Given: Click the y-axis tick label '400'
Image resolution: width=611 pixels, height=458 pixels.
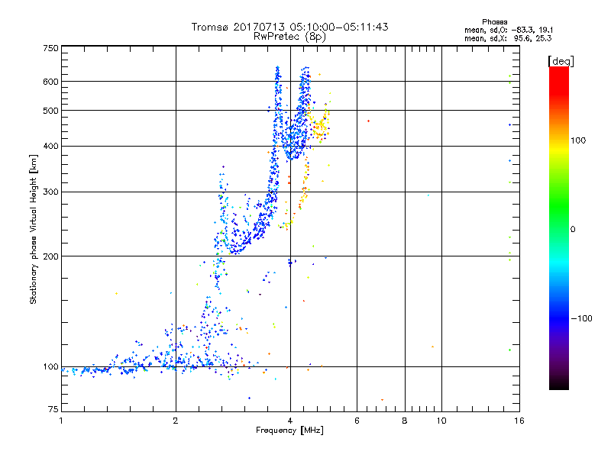Looking at the screenshot, I should pyautogui.click(x=50, y=147).
